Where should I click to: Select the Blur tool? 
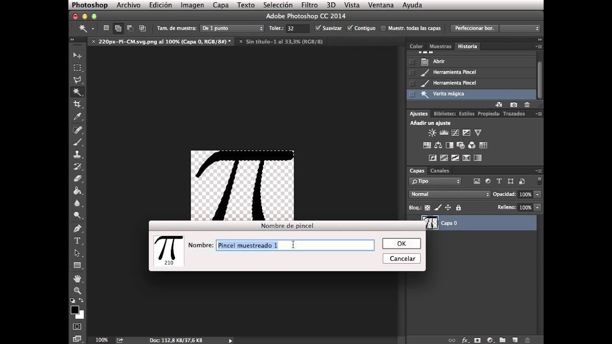(x=77, y=203)
